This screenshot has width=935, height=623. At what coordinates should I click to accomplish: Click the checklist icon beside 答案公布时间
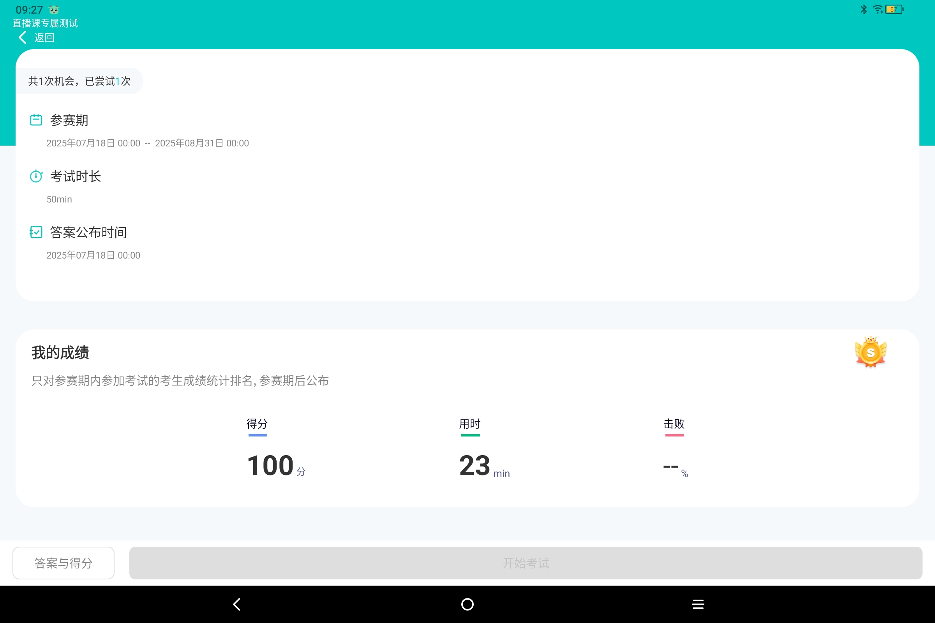(x=36, y=232)
